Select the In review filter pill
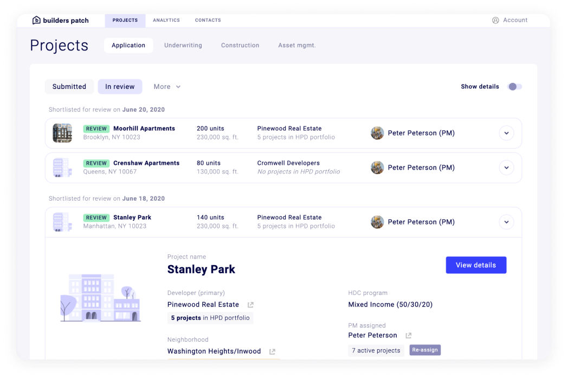Viewport: 568px width, 378px height. coord(120,86)
